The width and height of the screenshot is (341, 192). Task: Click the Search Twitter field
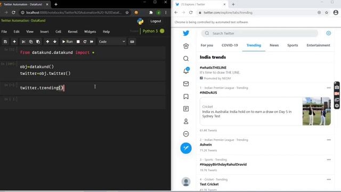(259, 33)
